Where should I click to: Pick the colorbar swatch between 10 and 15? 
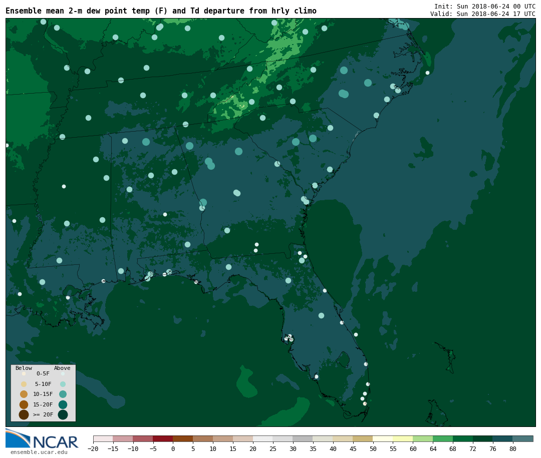[223, 439]
